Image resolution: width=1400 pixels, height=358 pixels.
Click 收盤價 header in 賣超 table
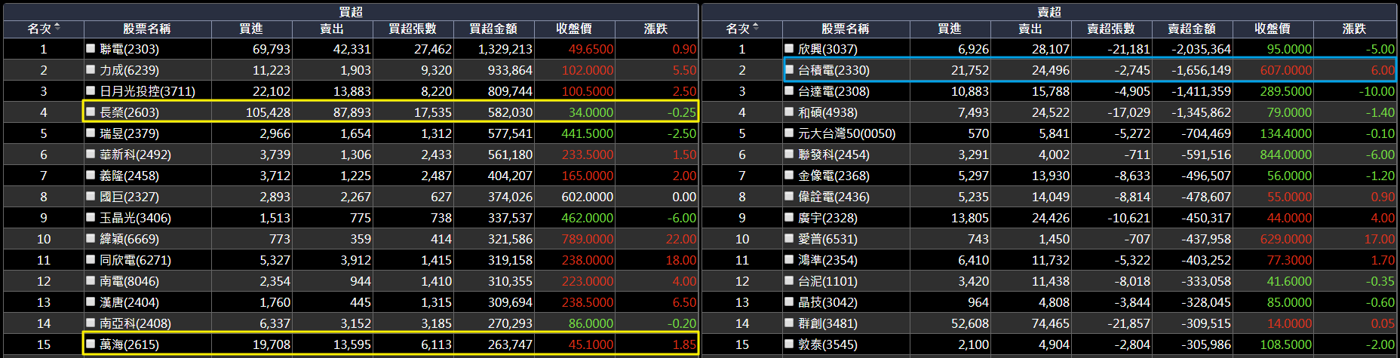click(x=1273, y=29)
